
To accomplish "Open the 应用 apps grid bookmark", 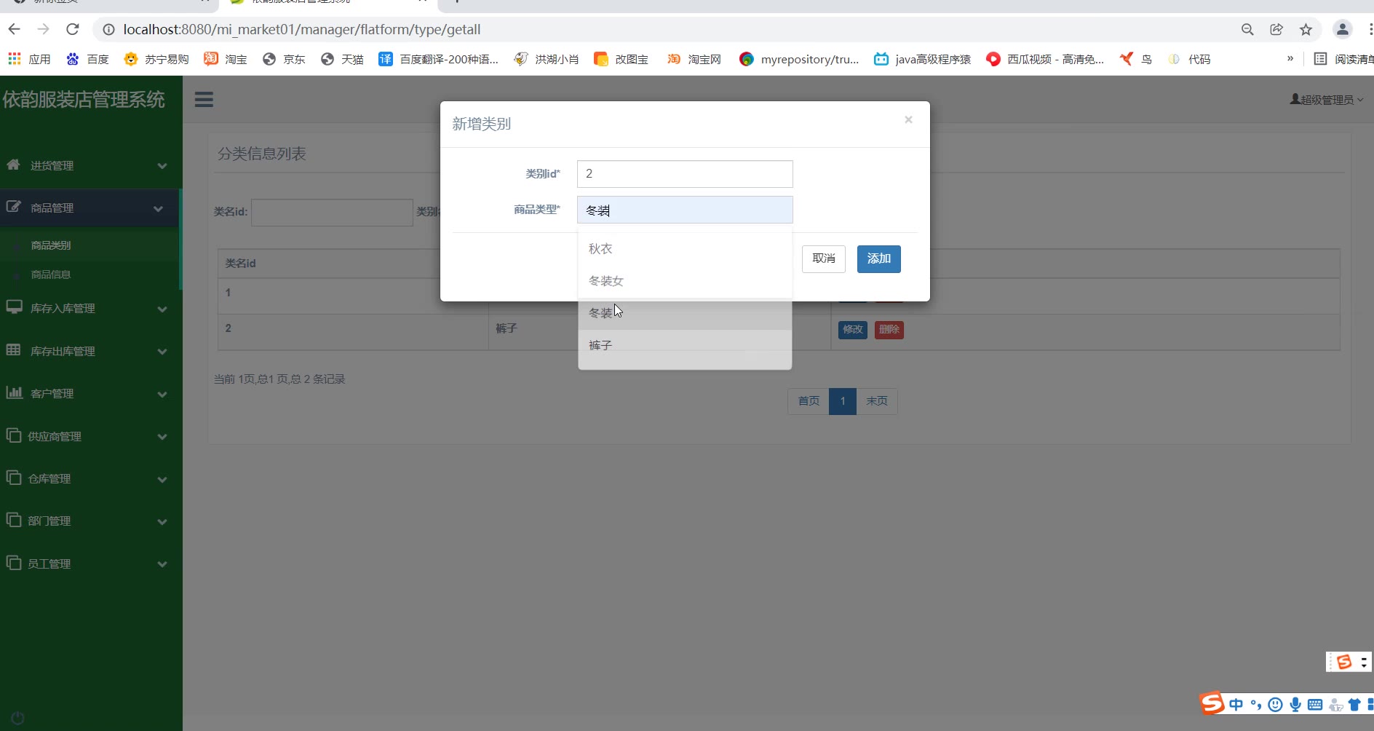I will click(x=29, y=59).
